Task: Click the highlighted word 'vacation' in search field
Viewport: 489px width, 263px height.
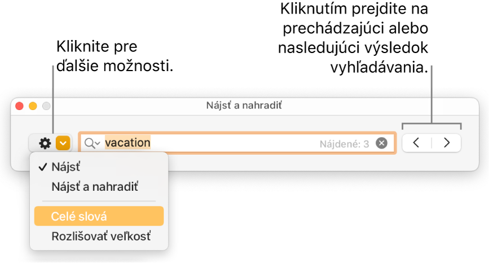Action: (127, 143)
